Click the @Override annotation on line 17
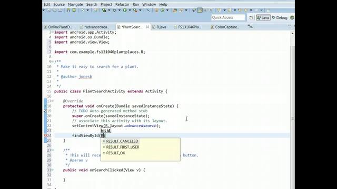This screenshot has height=189, width=337. [73, 101]
